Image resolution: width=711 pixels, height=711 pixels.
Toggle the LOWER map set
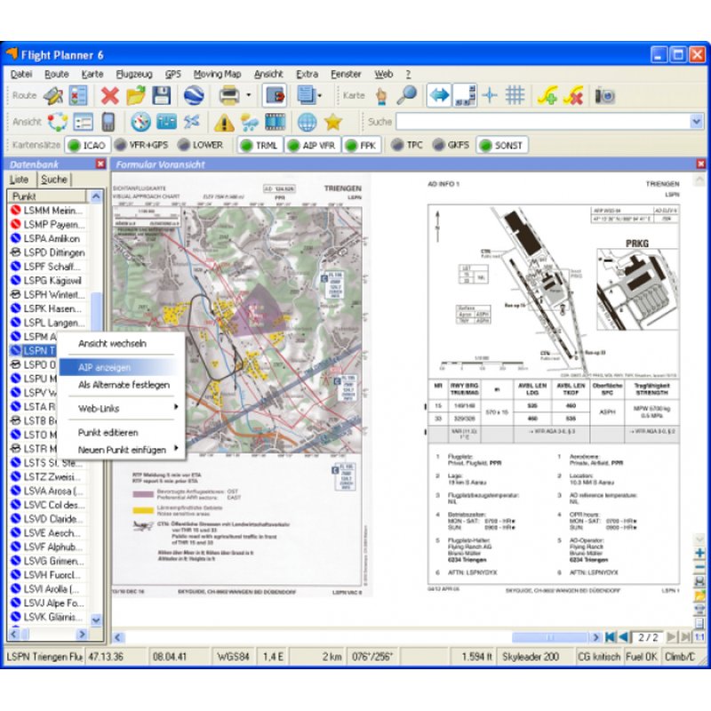coord(201,145)
